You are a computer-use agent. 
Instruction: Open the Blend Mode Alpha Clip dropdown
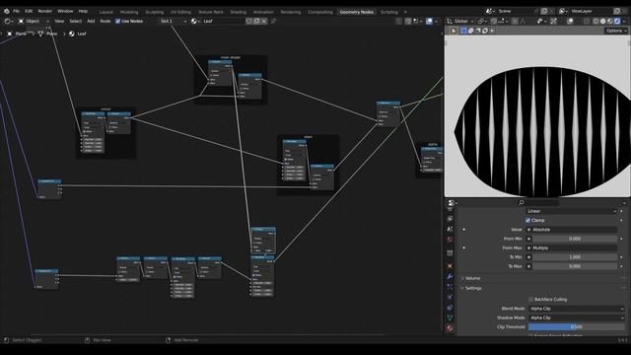576,309
